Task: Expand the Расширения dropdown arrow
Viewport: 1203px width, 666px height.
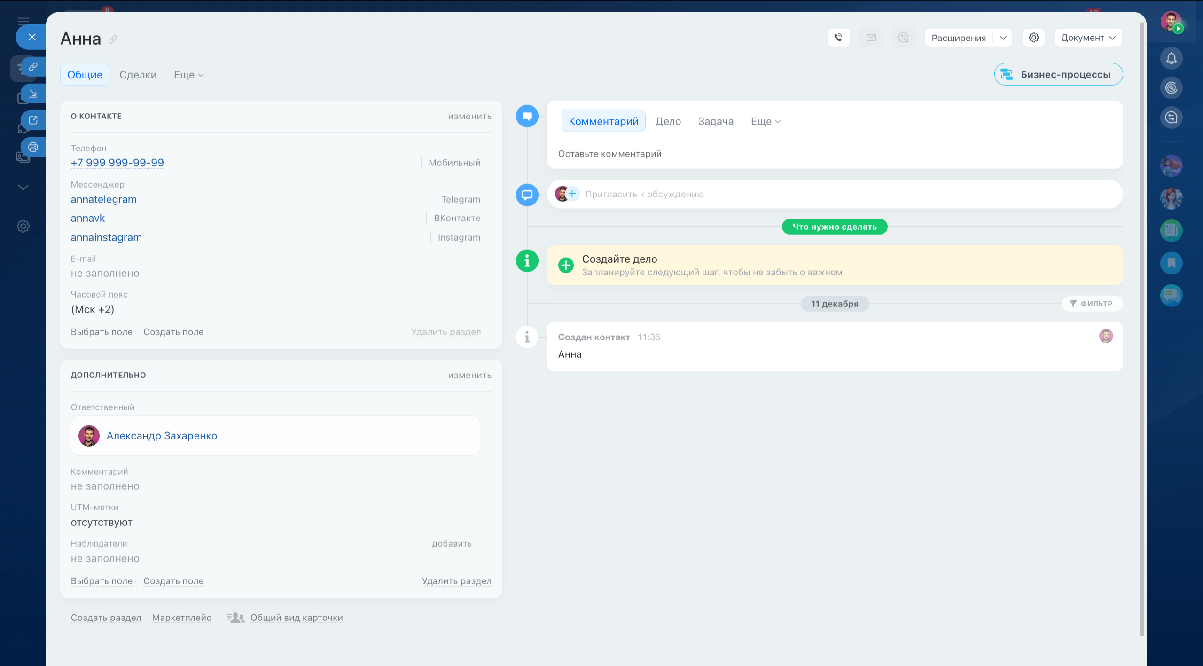Action: tap(1003, 38)
